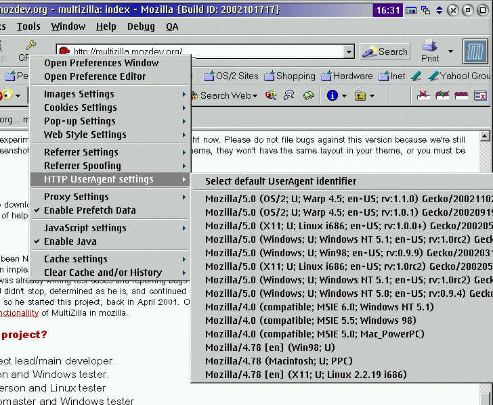The height and width of the screenshot is (405, 493).
Task: Click the page scrollbar up arrow
Action: coord(484,136)
